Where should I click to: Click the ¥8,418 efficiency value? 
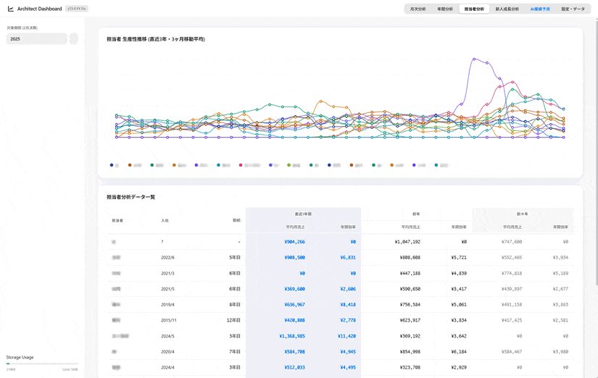click(x=348, y=305)
